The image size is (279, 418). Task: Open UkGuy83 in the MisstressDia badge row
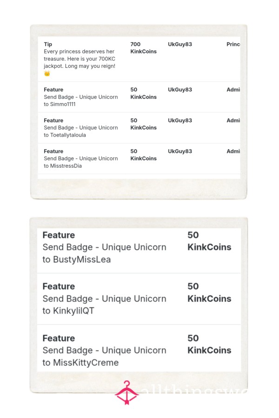tap(180, 151)
